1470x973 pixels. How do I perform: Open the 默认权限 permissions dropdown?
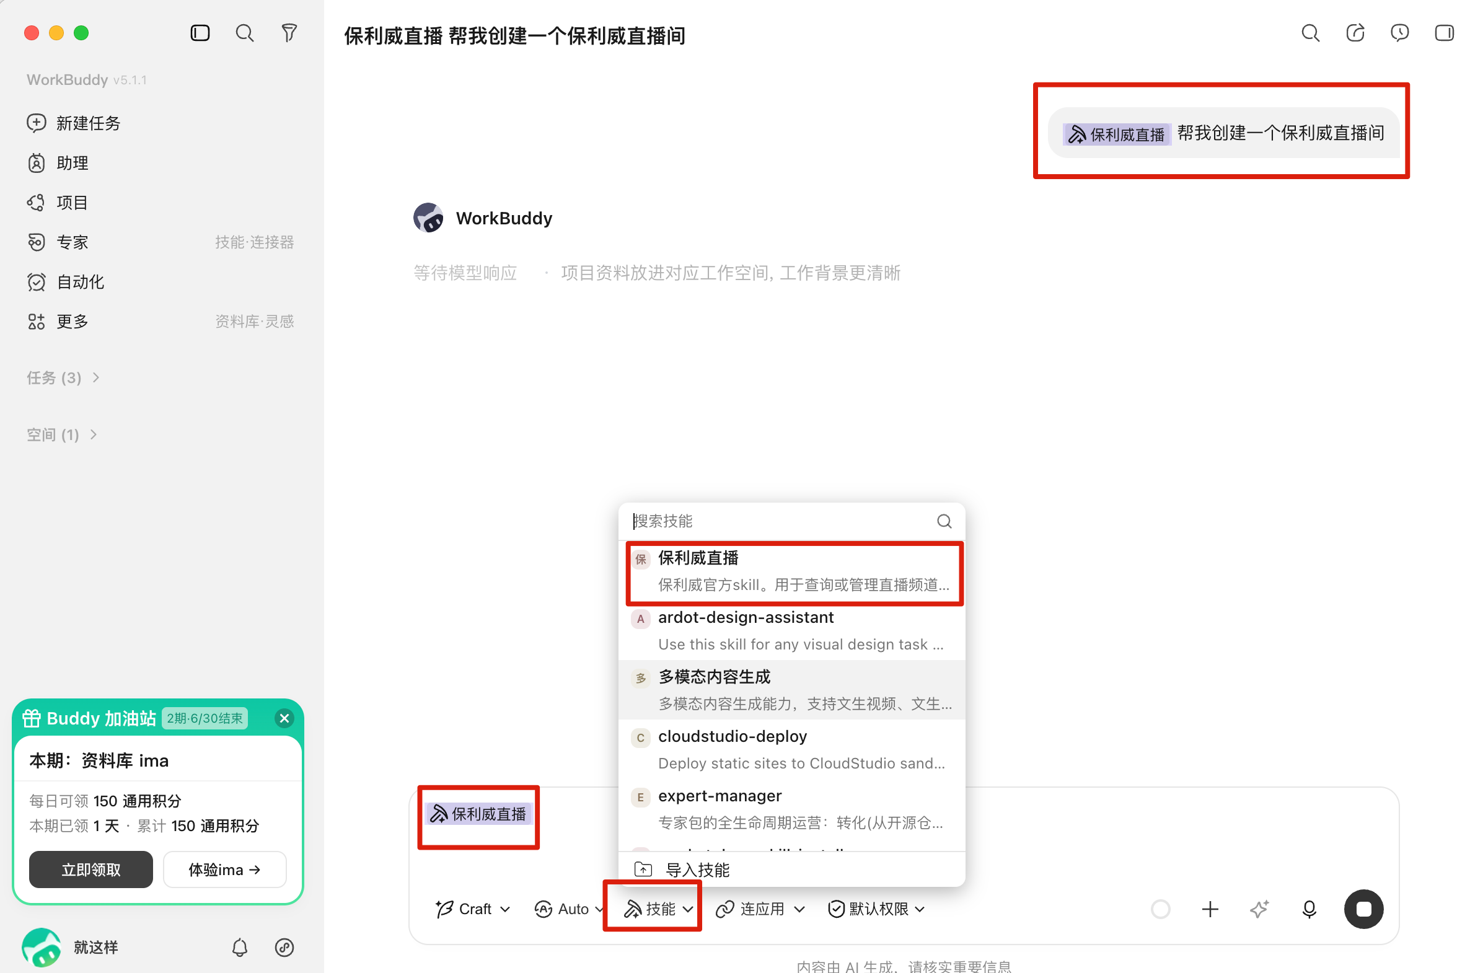click(877, 909)
